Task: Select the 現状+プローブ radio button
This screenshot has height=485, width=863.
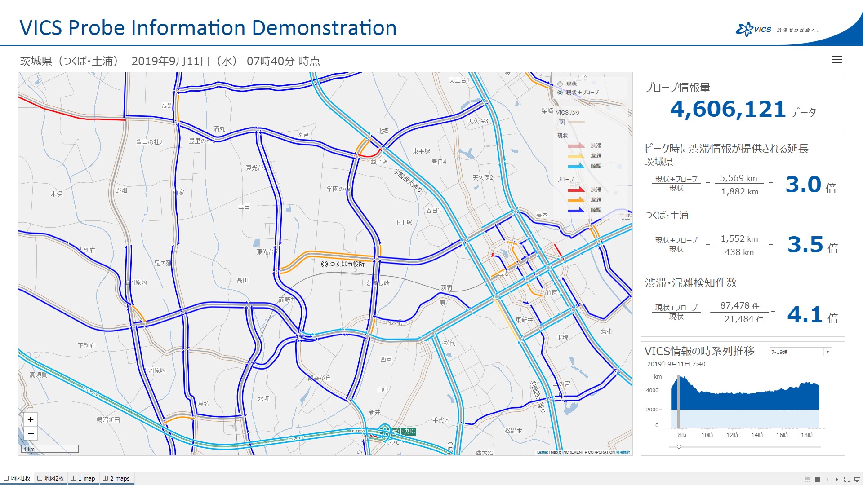Action: click(x=560, y=93)
